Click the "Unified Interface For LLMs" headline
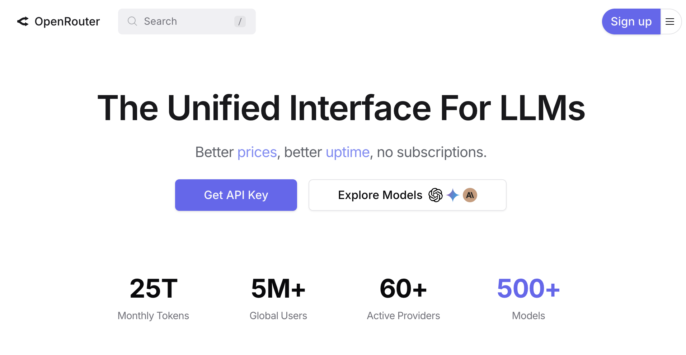 click(x=341, y=108)
